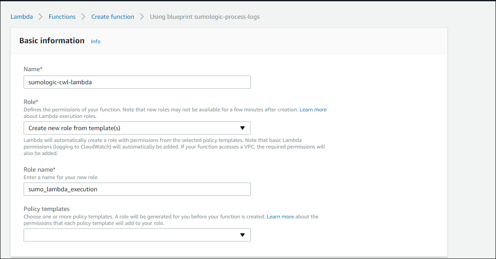Open Learn more about policy template permissions
Screen dimensions: 496x259
point(281,216)
